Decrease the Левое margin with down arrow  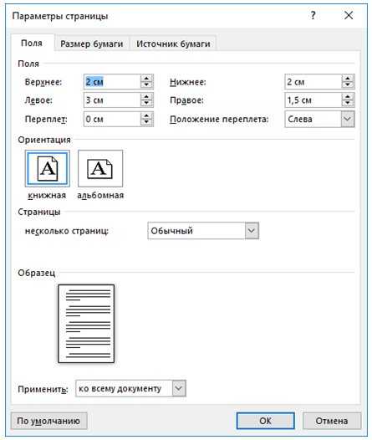point(146,104)
